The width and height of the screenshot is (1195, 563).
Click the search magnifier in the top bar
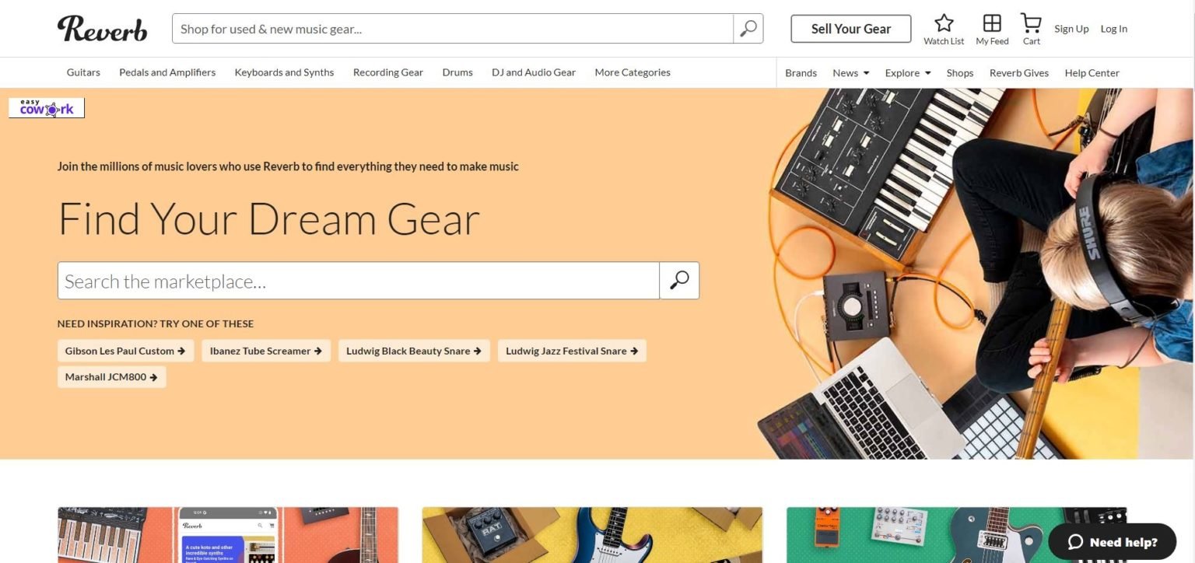(x=747, y=28)
